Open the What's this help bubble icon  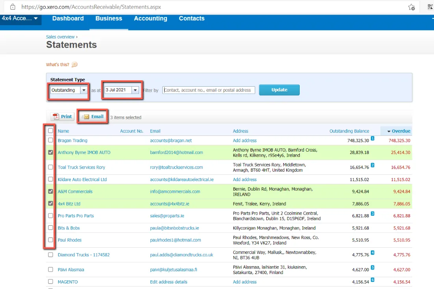(x=74, y=65)
